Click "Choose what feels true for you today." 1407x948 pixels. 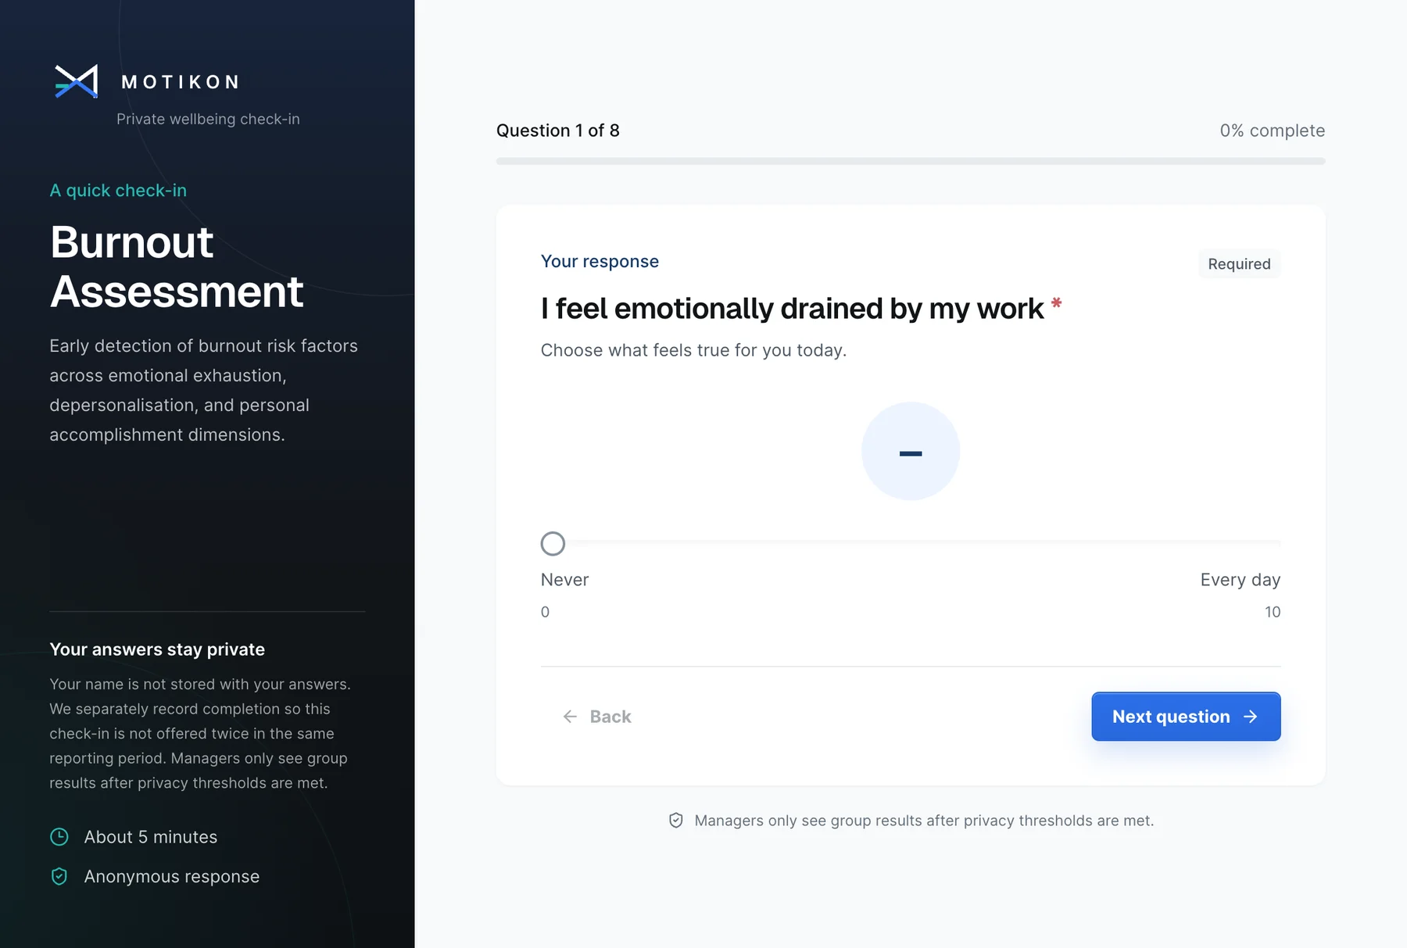[x=693, y=350]
